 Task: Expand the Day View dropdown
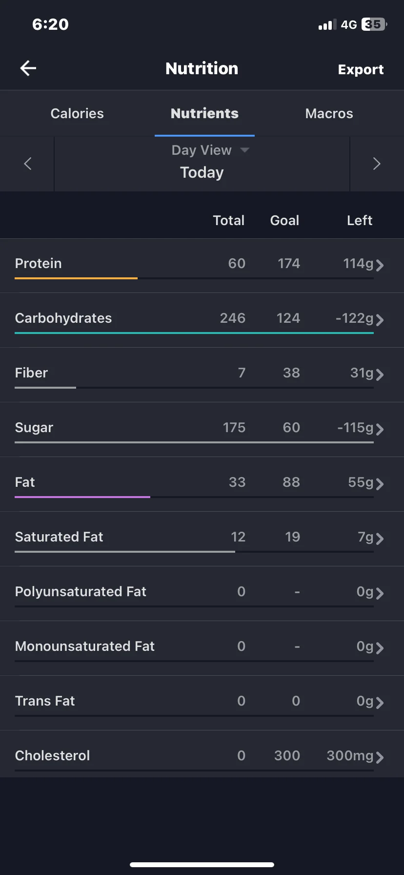[x=210, y=150]
